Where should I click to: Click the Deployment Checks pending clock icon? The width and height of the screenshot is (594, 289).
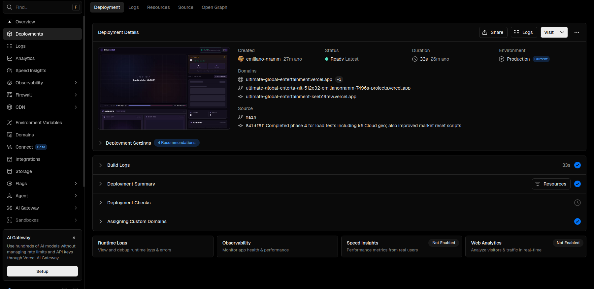(x=577, y=203)
